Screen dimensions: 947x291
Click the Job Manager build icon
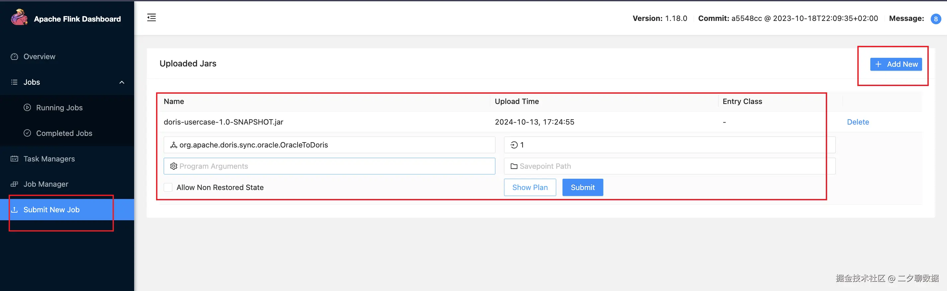[14, 184]
